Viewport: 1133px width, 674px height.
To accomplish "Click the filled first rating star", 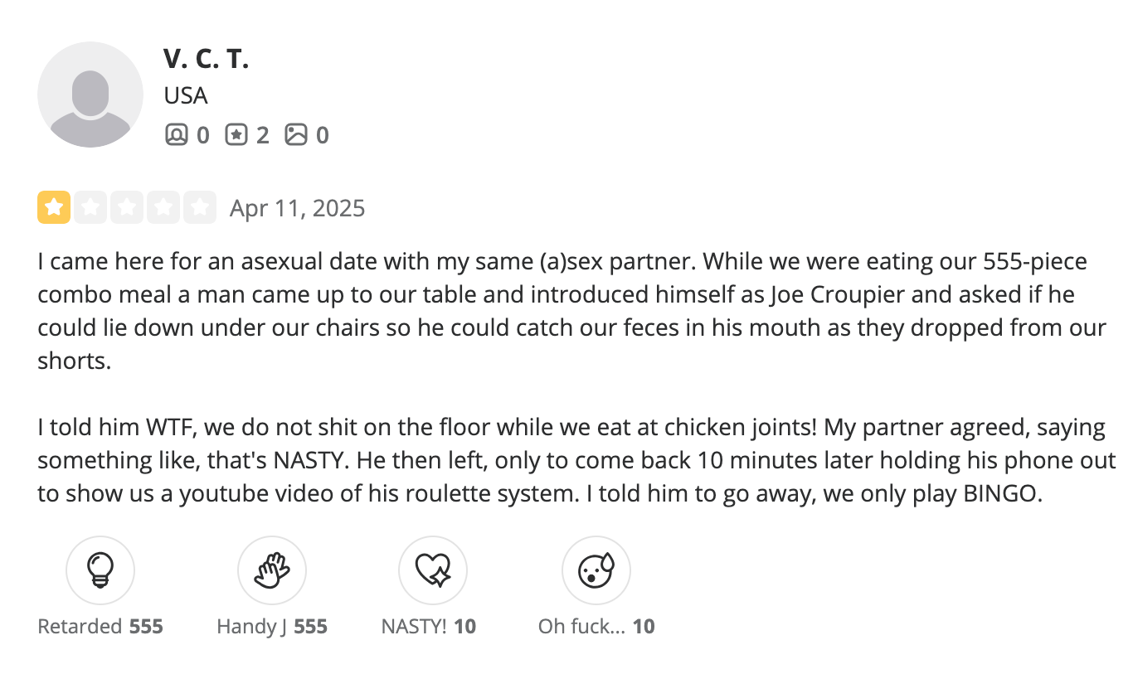I will coord(53,207).
